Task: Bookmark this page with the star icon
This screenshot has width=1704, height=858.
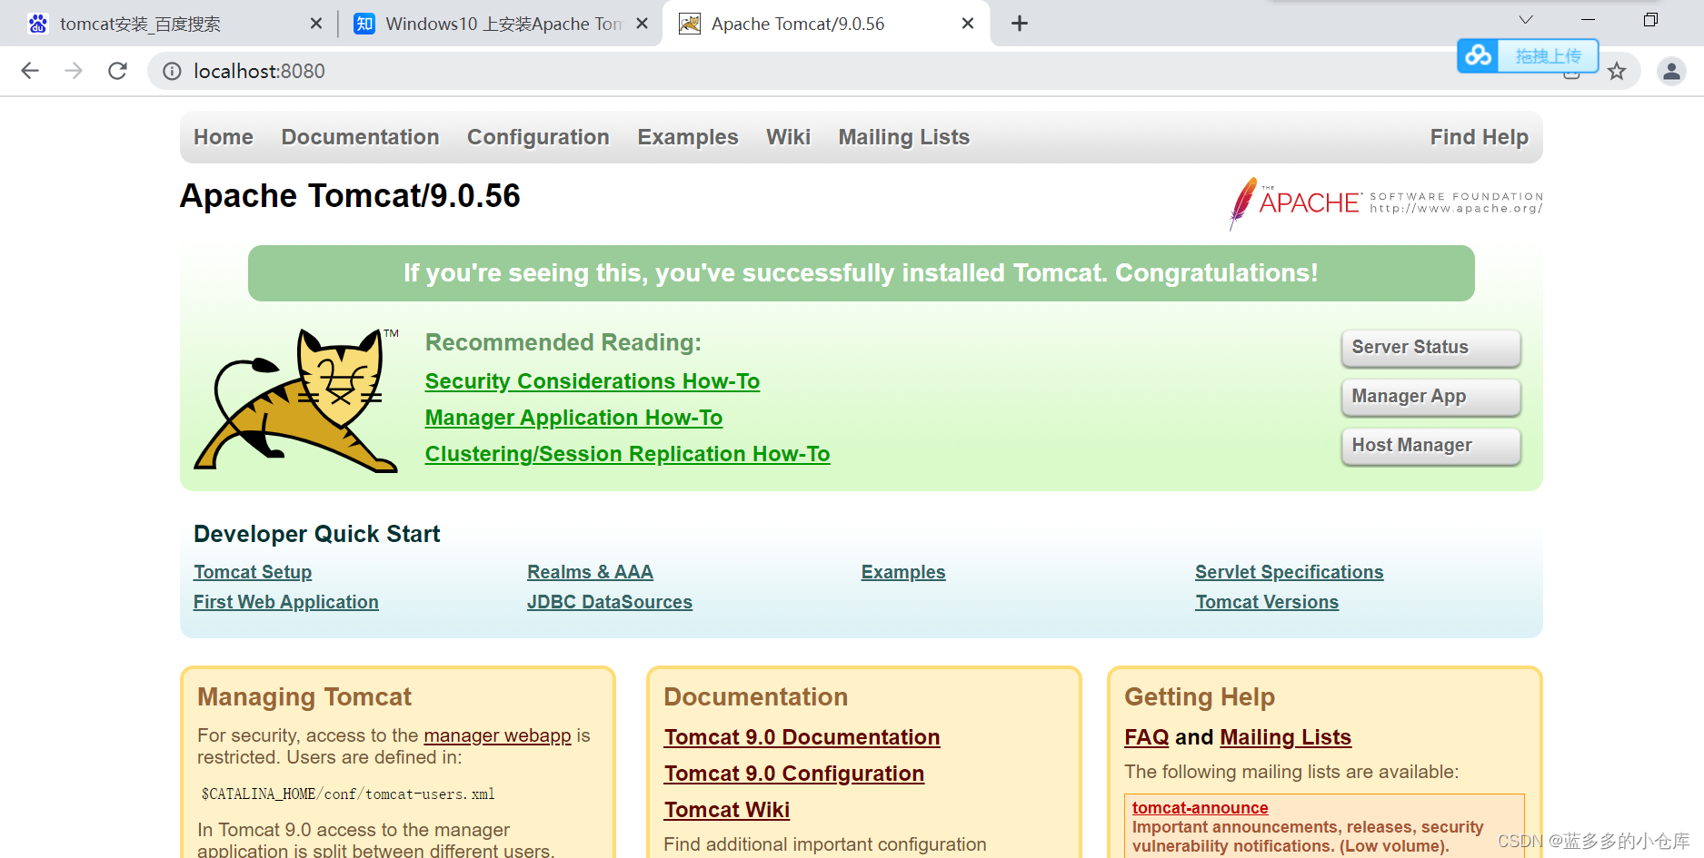Action: point(1617,71)
